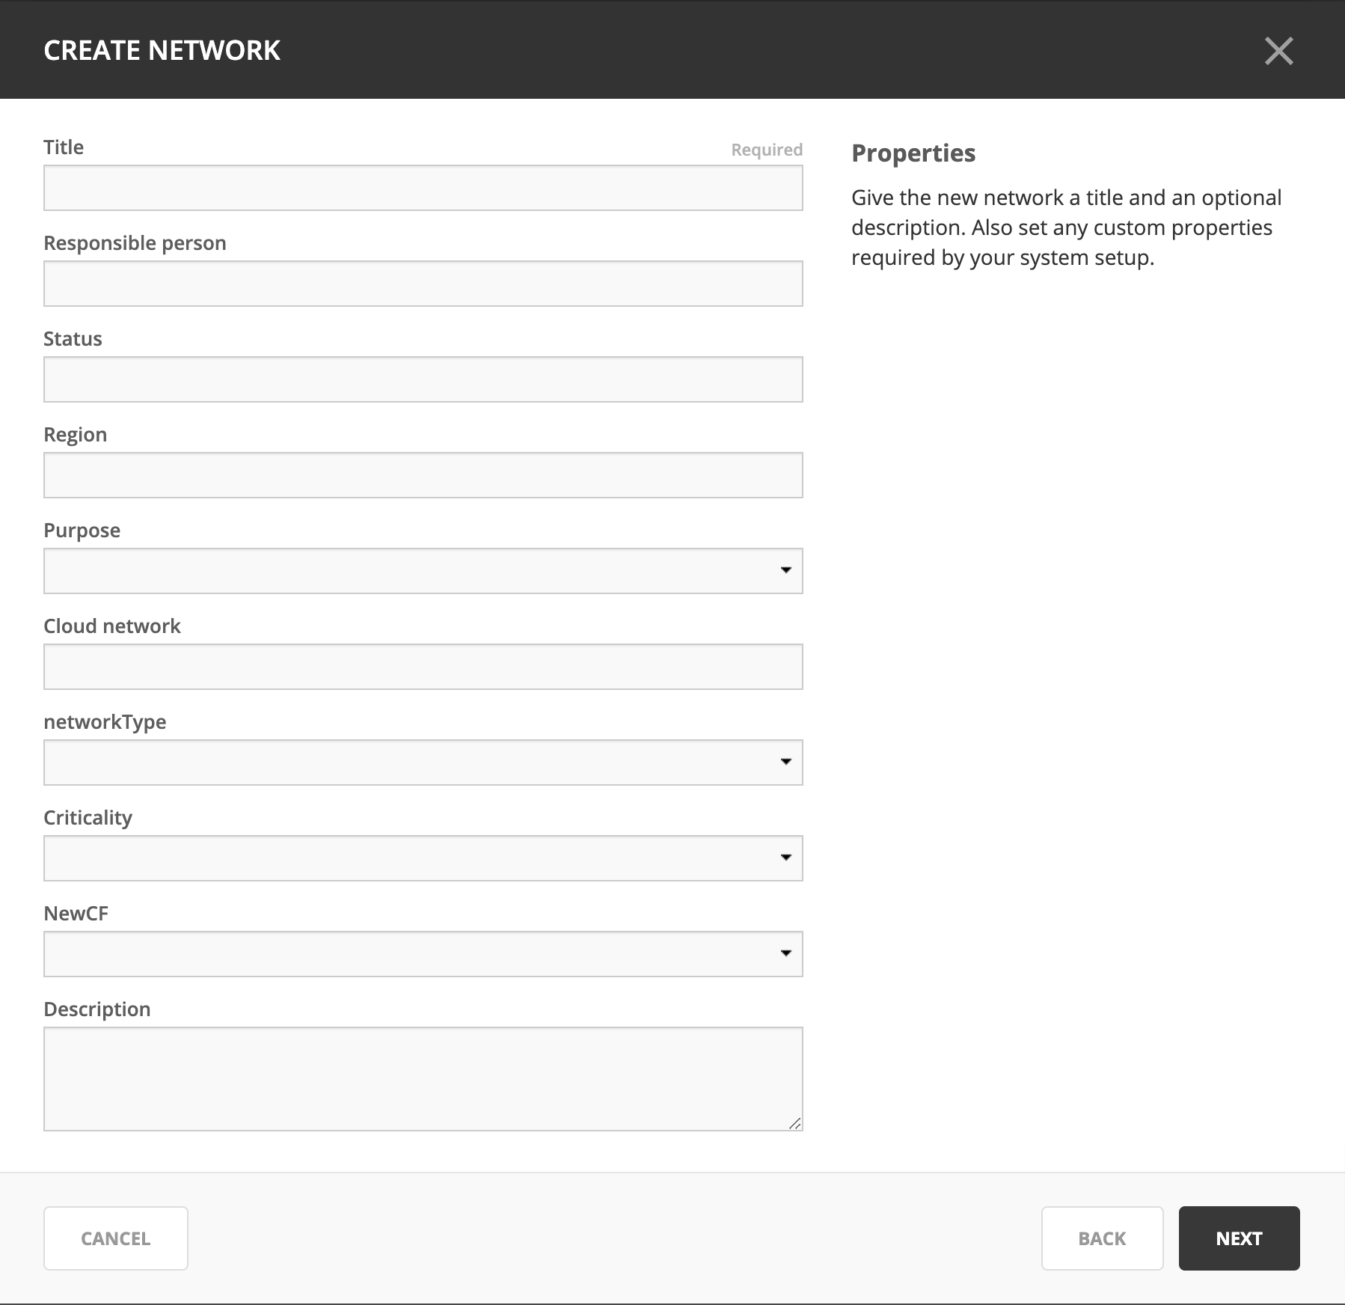
Task: Grab the Description textarea resize handle
Action: click(x=795, y=1123)
